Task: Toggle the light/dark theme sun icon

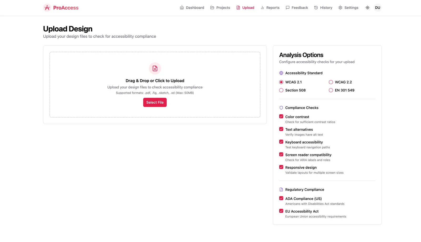Action: pos(367,8)
